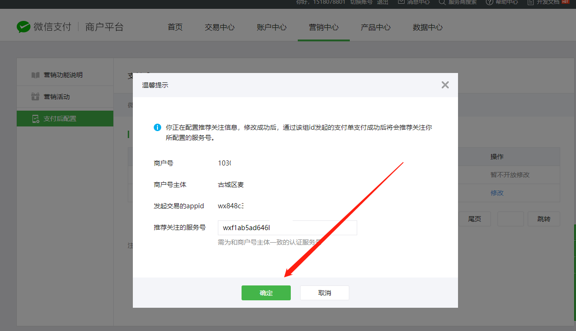Close the 温馨提示 dialog with X
The image size is (576, 331).
[445, 85]
